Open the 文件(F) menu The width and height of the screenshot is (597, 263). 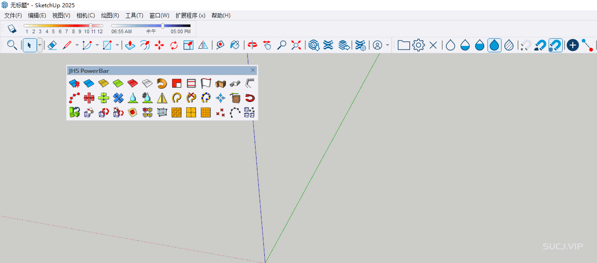coord(13,15)
